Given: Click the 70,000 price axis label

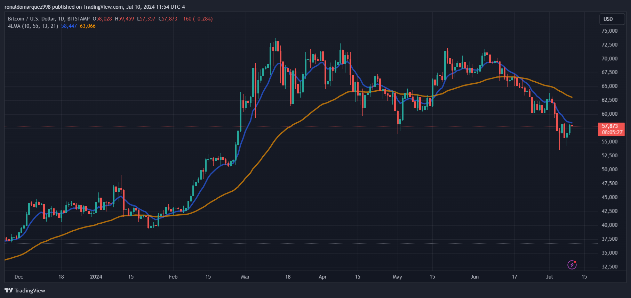Looking at the screenshot, I should click(610, 59).
